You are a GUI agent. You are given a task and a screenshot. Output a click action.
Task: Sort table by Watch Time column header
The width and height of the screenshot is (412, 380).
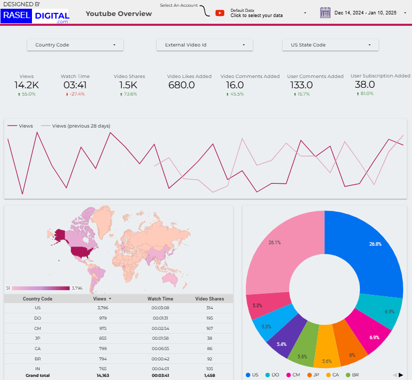(x=160, y=299)
